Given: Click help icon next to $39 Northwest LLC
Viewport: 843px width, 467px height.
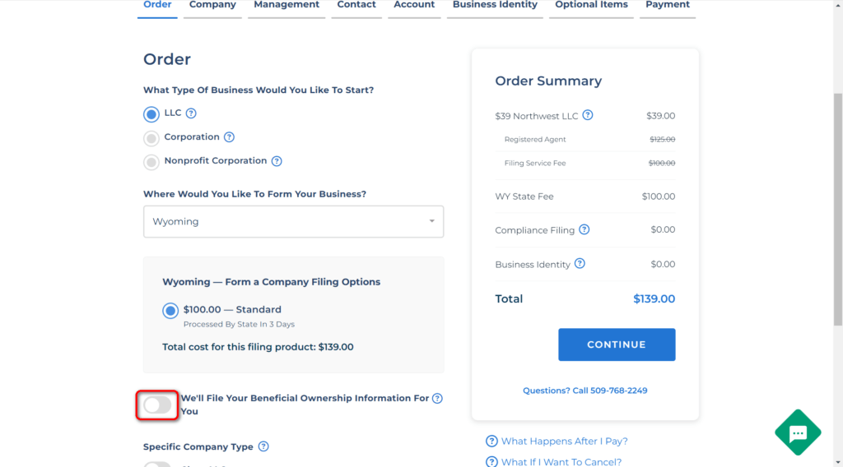Looking at the screenshot, I should [588, 115].
